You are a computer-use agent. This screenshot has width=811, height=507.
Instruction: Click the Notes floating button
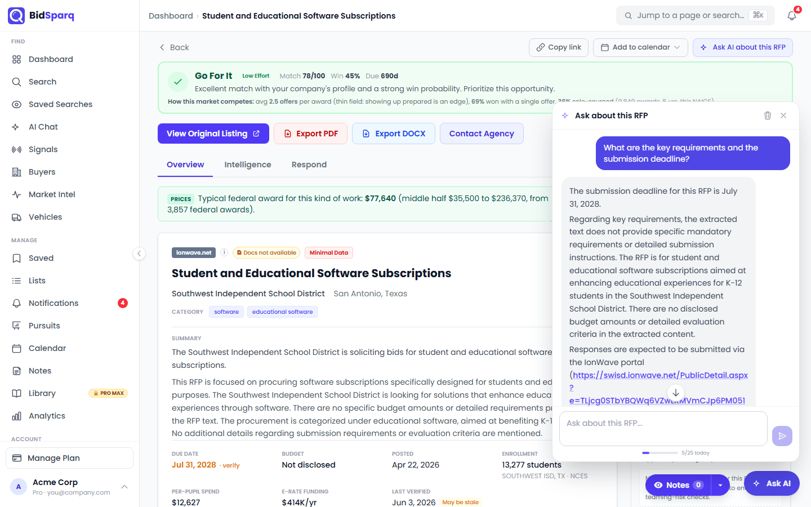tap(679, 485)
